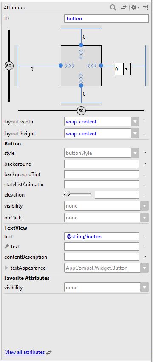This screenshot has width=153, height=362.
Task: Open the attributes search magnifier
Action: coord(113,7)
